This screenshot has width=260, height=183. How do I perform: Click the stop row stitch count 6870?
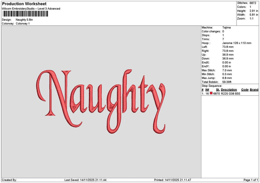tap(216, 94)
